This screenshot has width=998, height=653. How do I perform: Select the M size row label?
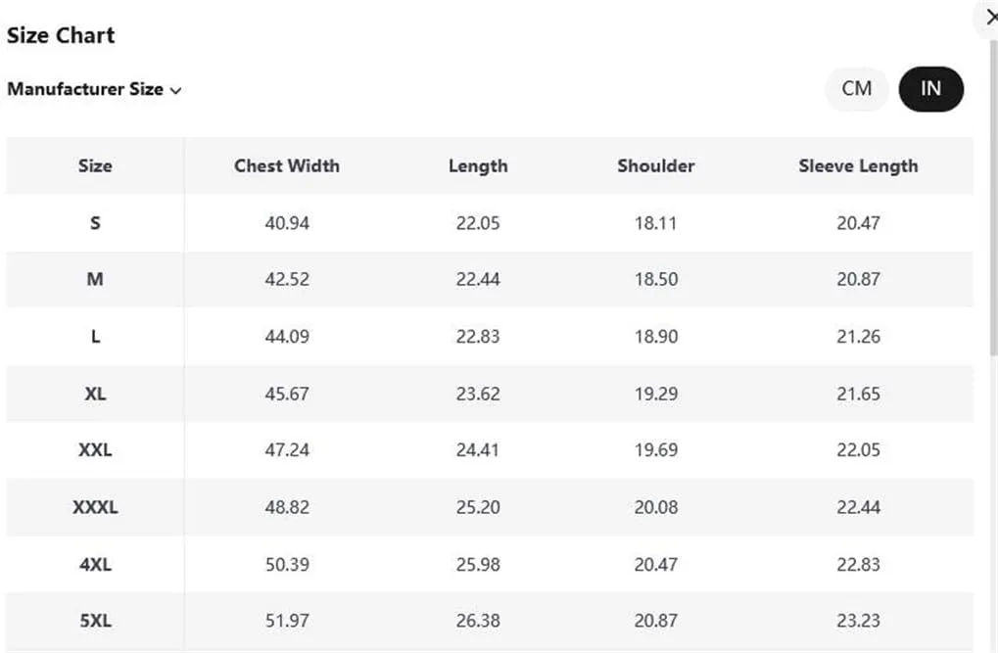[x=95, y=279]
